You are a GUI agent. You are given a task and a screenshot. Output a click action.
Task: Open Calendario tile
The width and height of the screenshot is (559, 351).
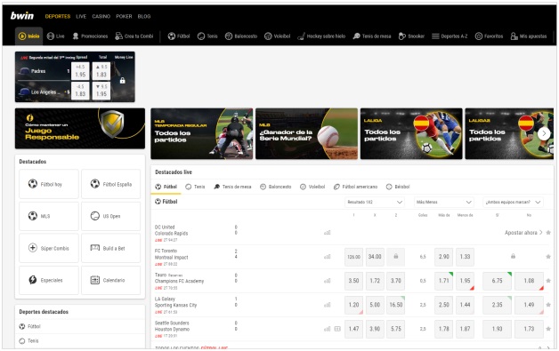[111, 280]
